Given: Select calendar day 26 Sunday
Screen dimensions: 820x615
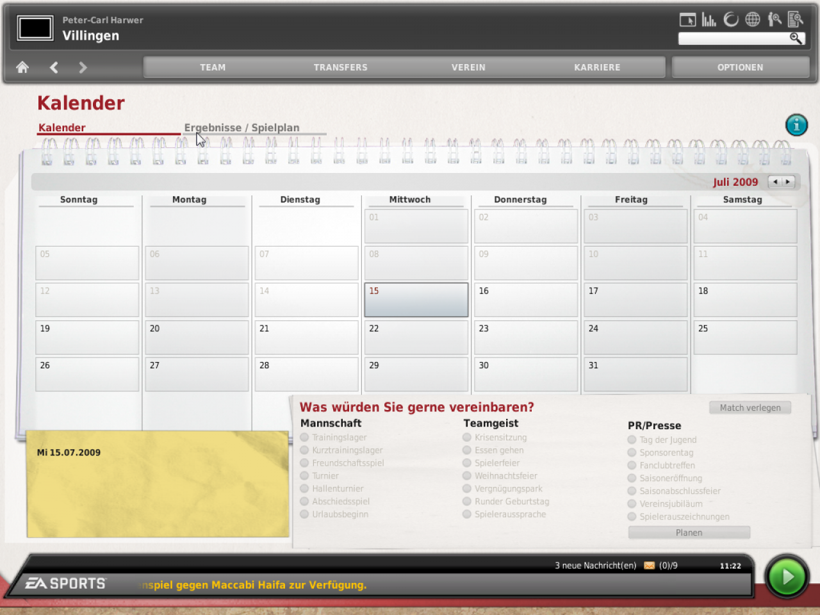Looking at the screenshot, I should pyautogui.click(x=87, y=374).
